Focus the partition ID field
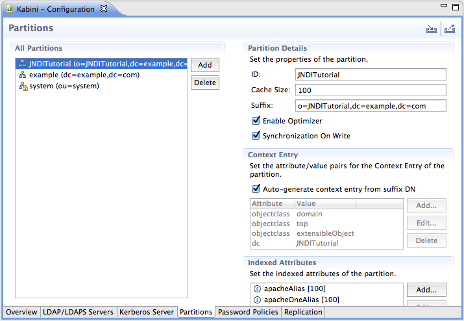 (371, 75)
